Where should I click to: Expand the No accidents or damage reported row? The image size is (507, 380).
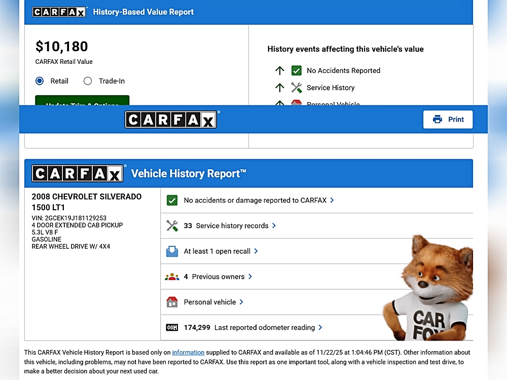[x=332, y=200]
